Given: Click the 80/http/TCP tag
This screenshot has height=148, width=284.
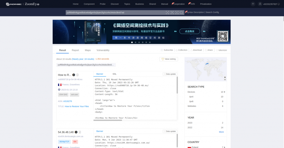Looking at the screenshot, I should pyautogui.click(x=64, y=142).
